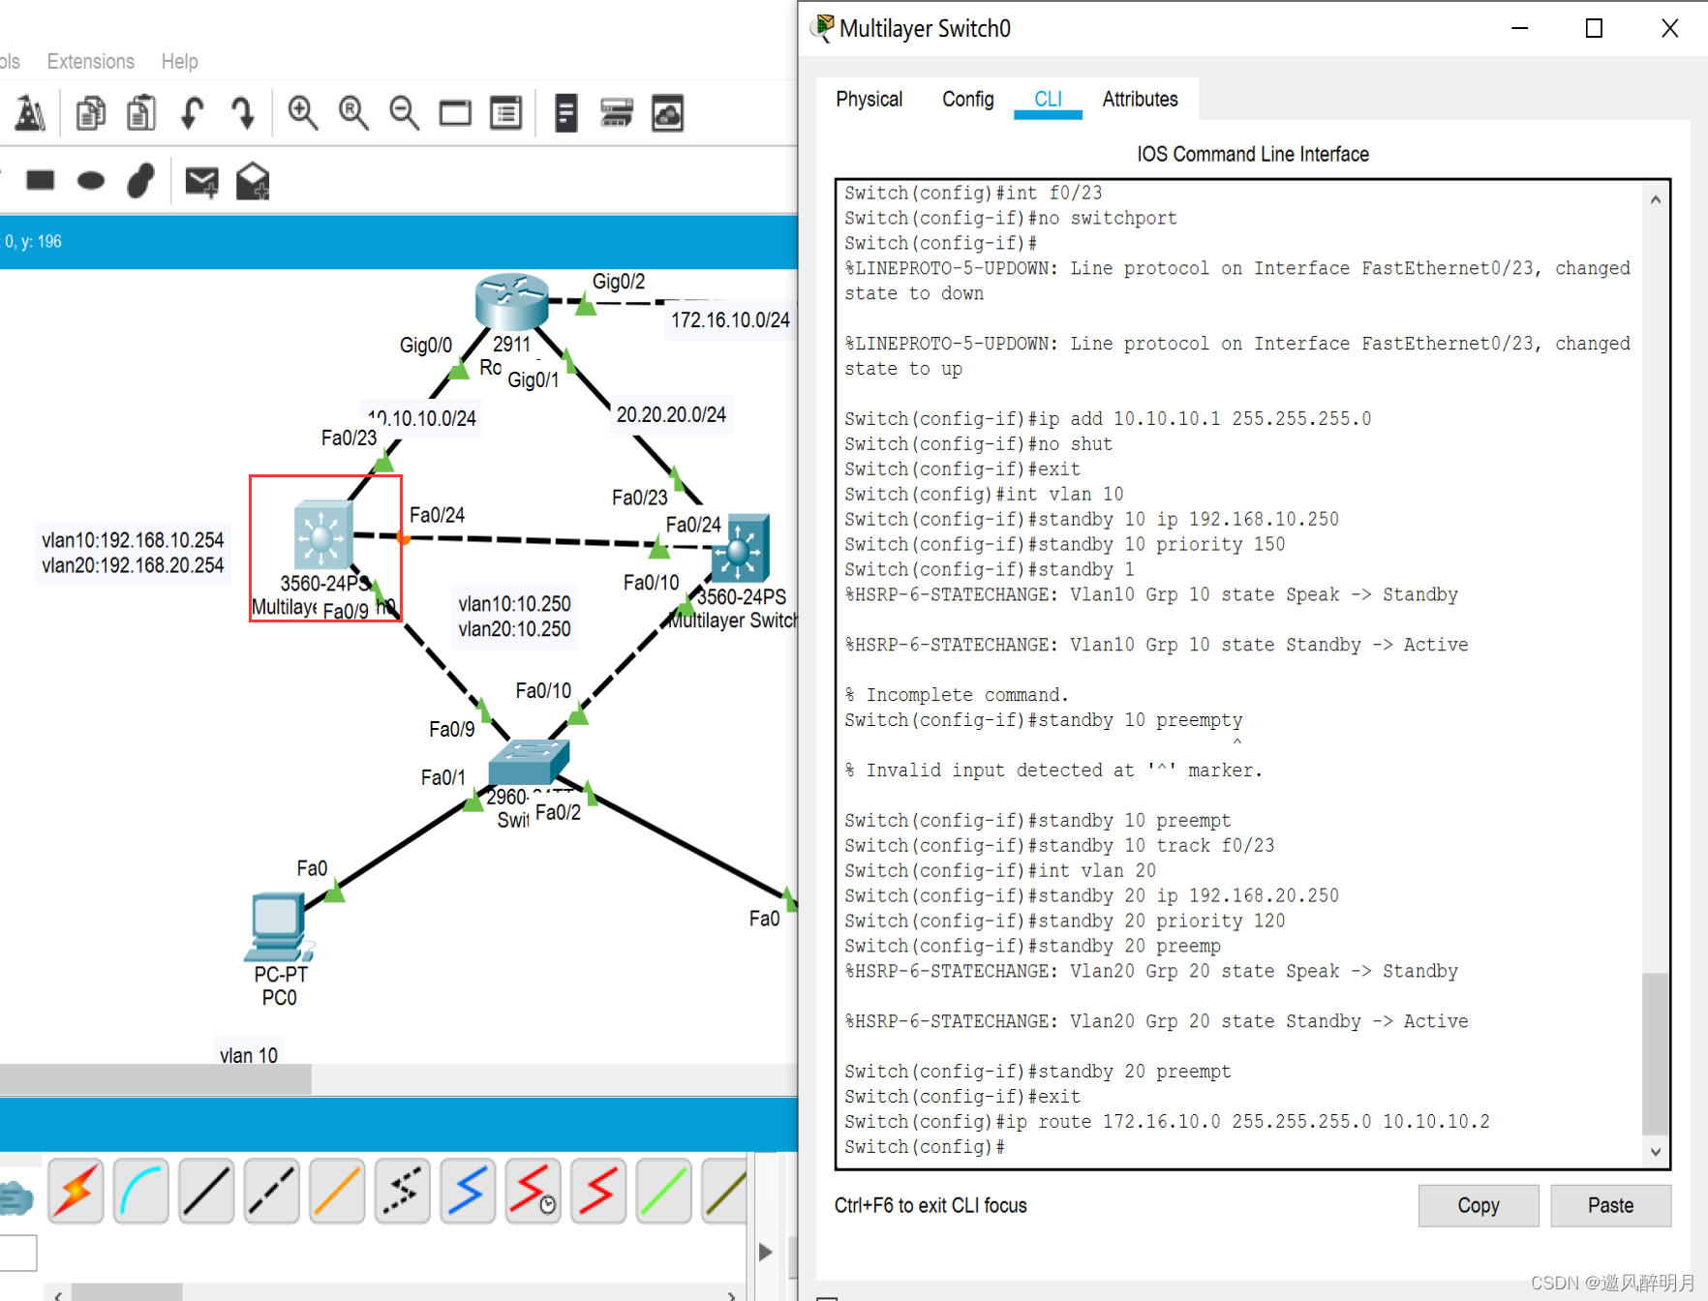
Task: Click the Zoom Out magnifier icon
Action: [x=404, y=114]
